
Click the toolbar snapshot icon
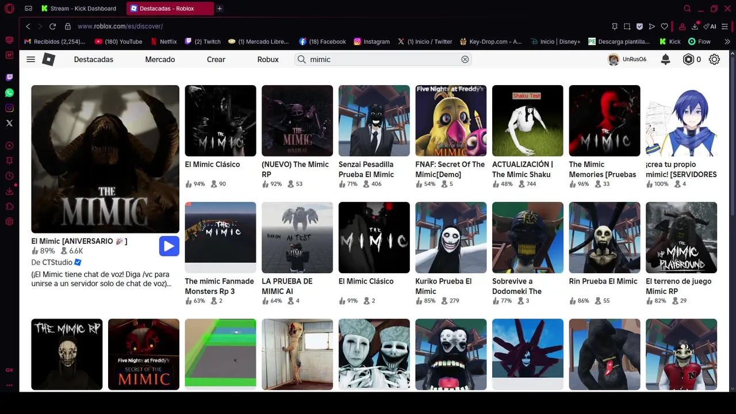click(x=627, y=26)
